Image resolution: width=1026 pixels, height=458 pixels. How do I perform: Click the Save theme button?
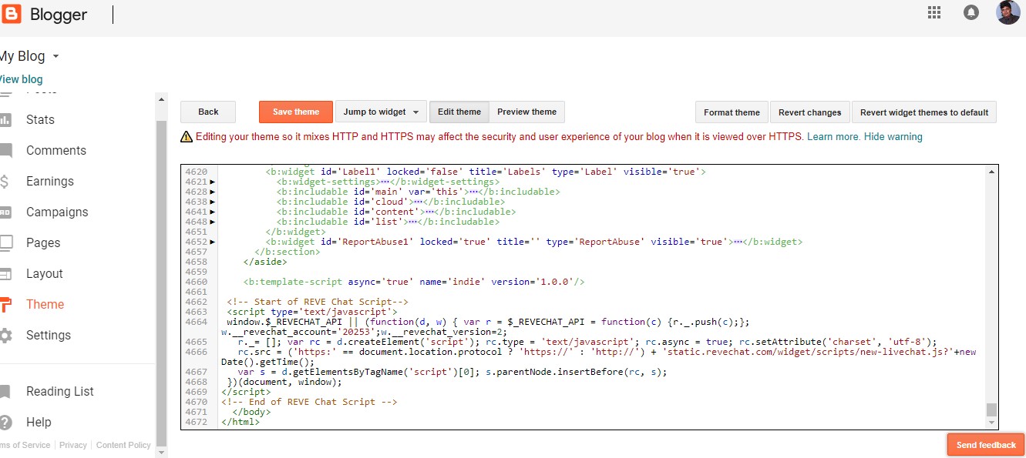point(296,112)
